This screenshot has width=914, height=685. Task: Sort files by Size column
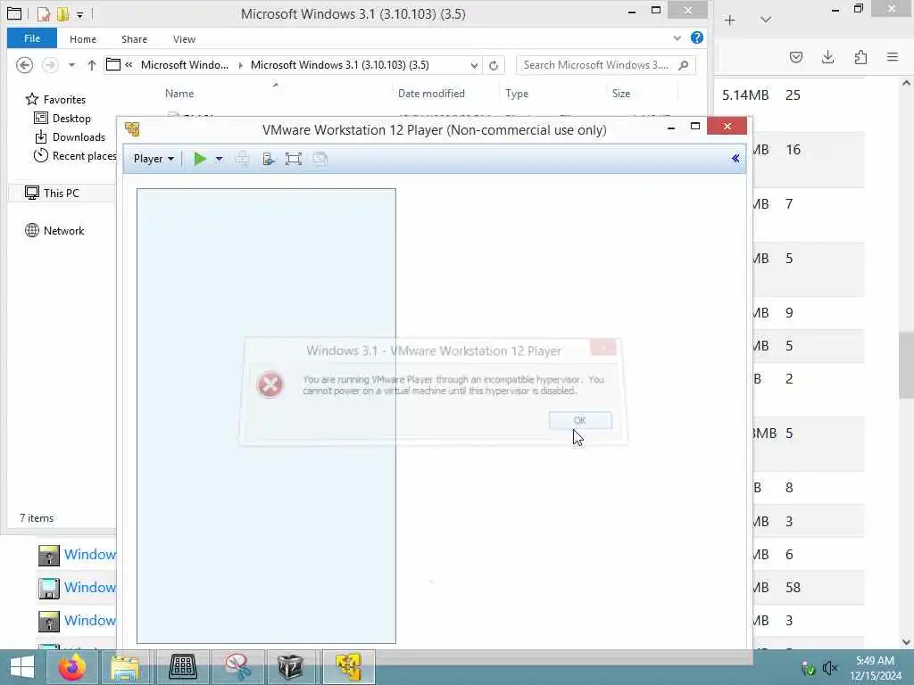[x=621, y=93]
